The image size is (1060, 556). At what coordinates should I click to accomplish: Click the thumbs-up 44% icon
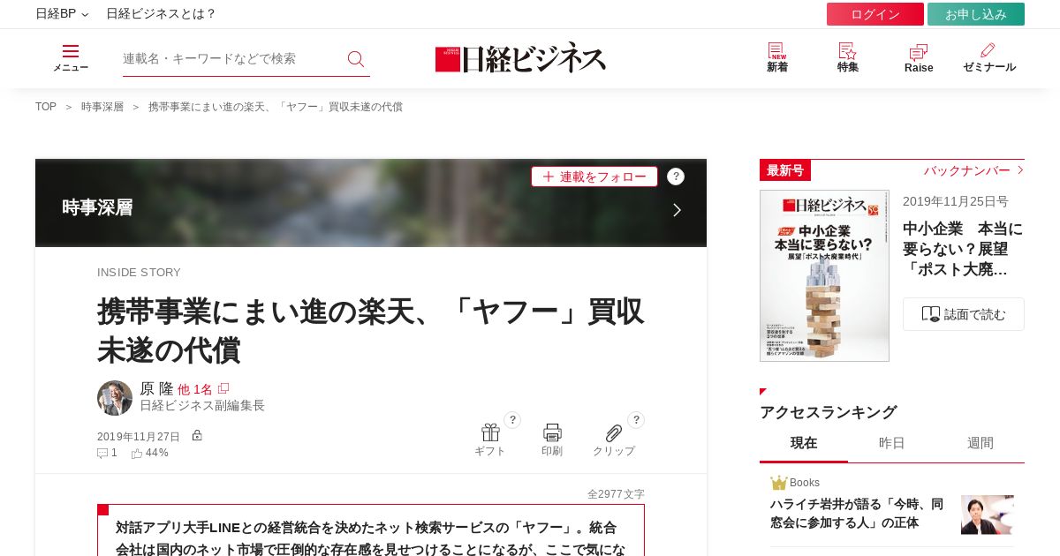click(137, 453)
